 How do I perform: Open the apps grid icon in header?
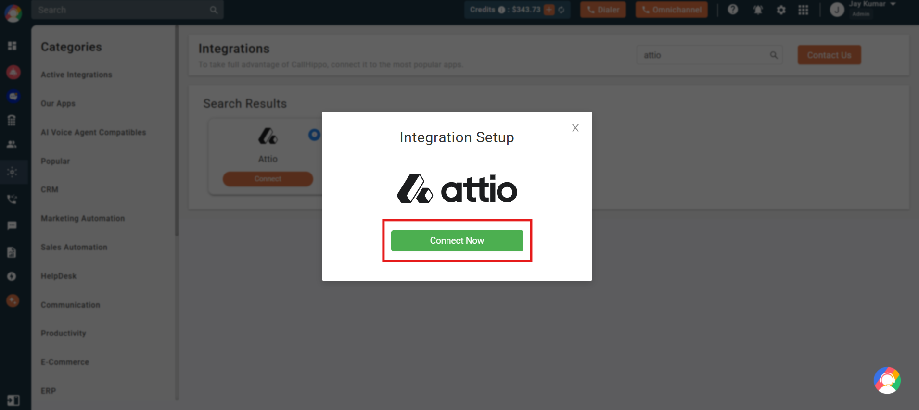(x=803, y=10)
